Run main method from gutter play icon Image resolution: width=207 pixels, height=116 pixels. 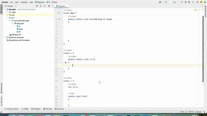tap(60, 19)
